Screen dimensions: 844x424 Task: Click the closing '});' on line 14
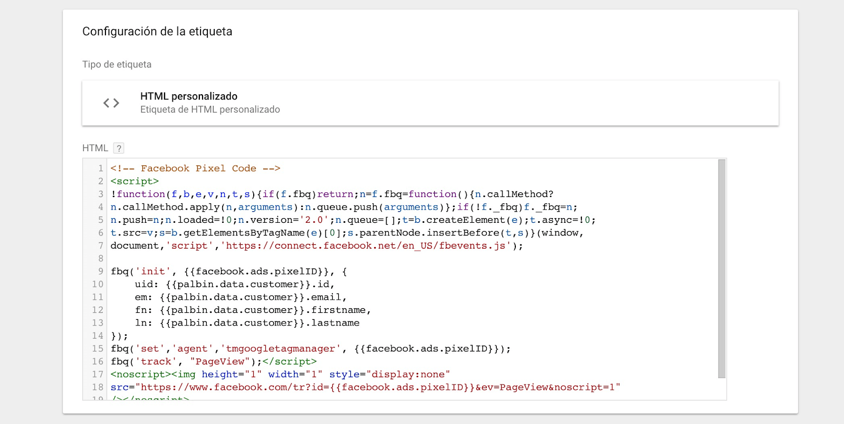119,336
